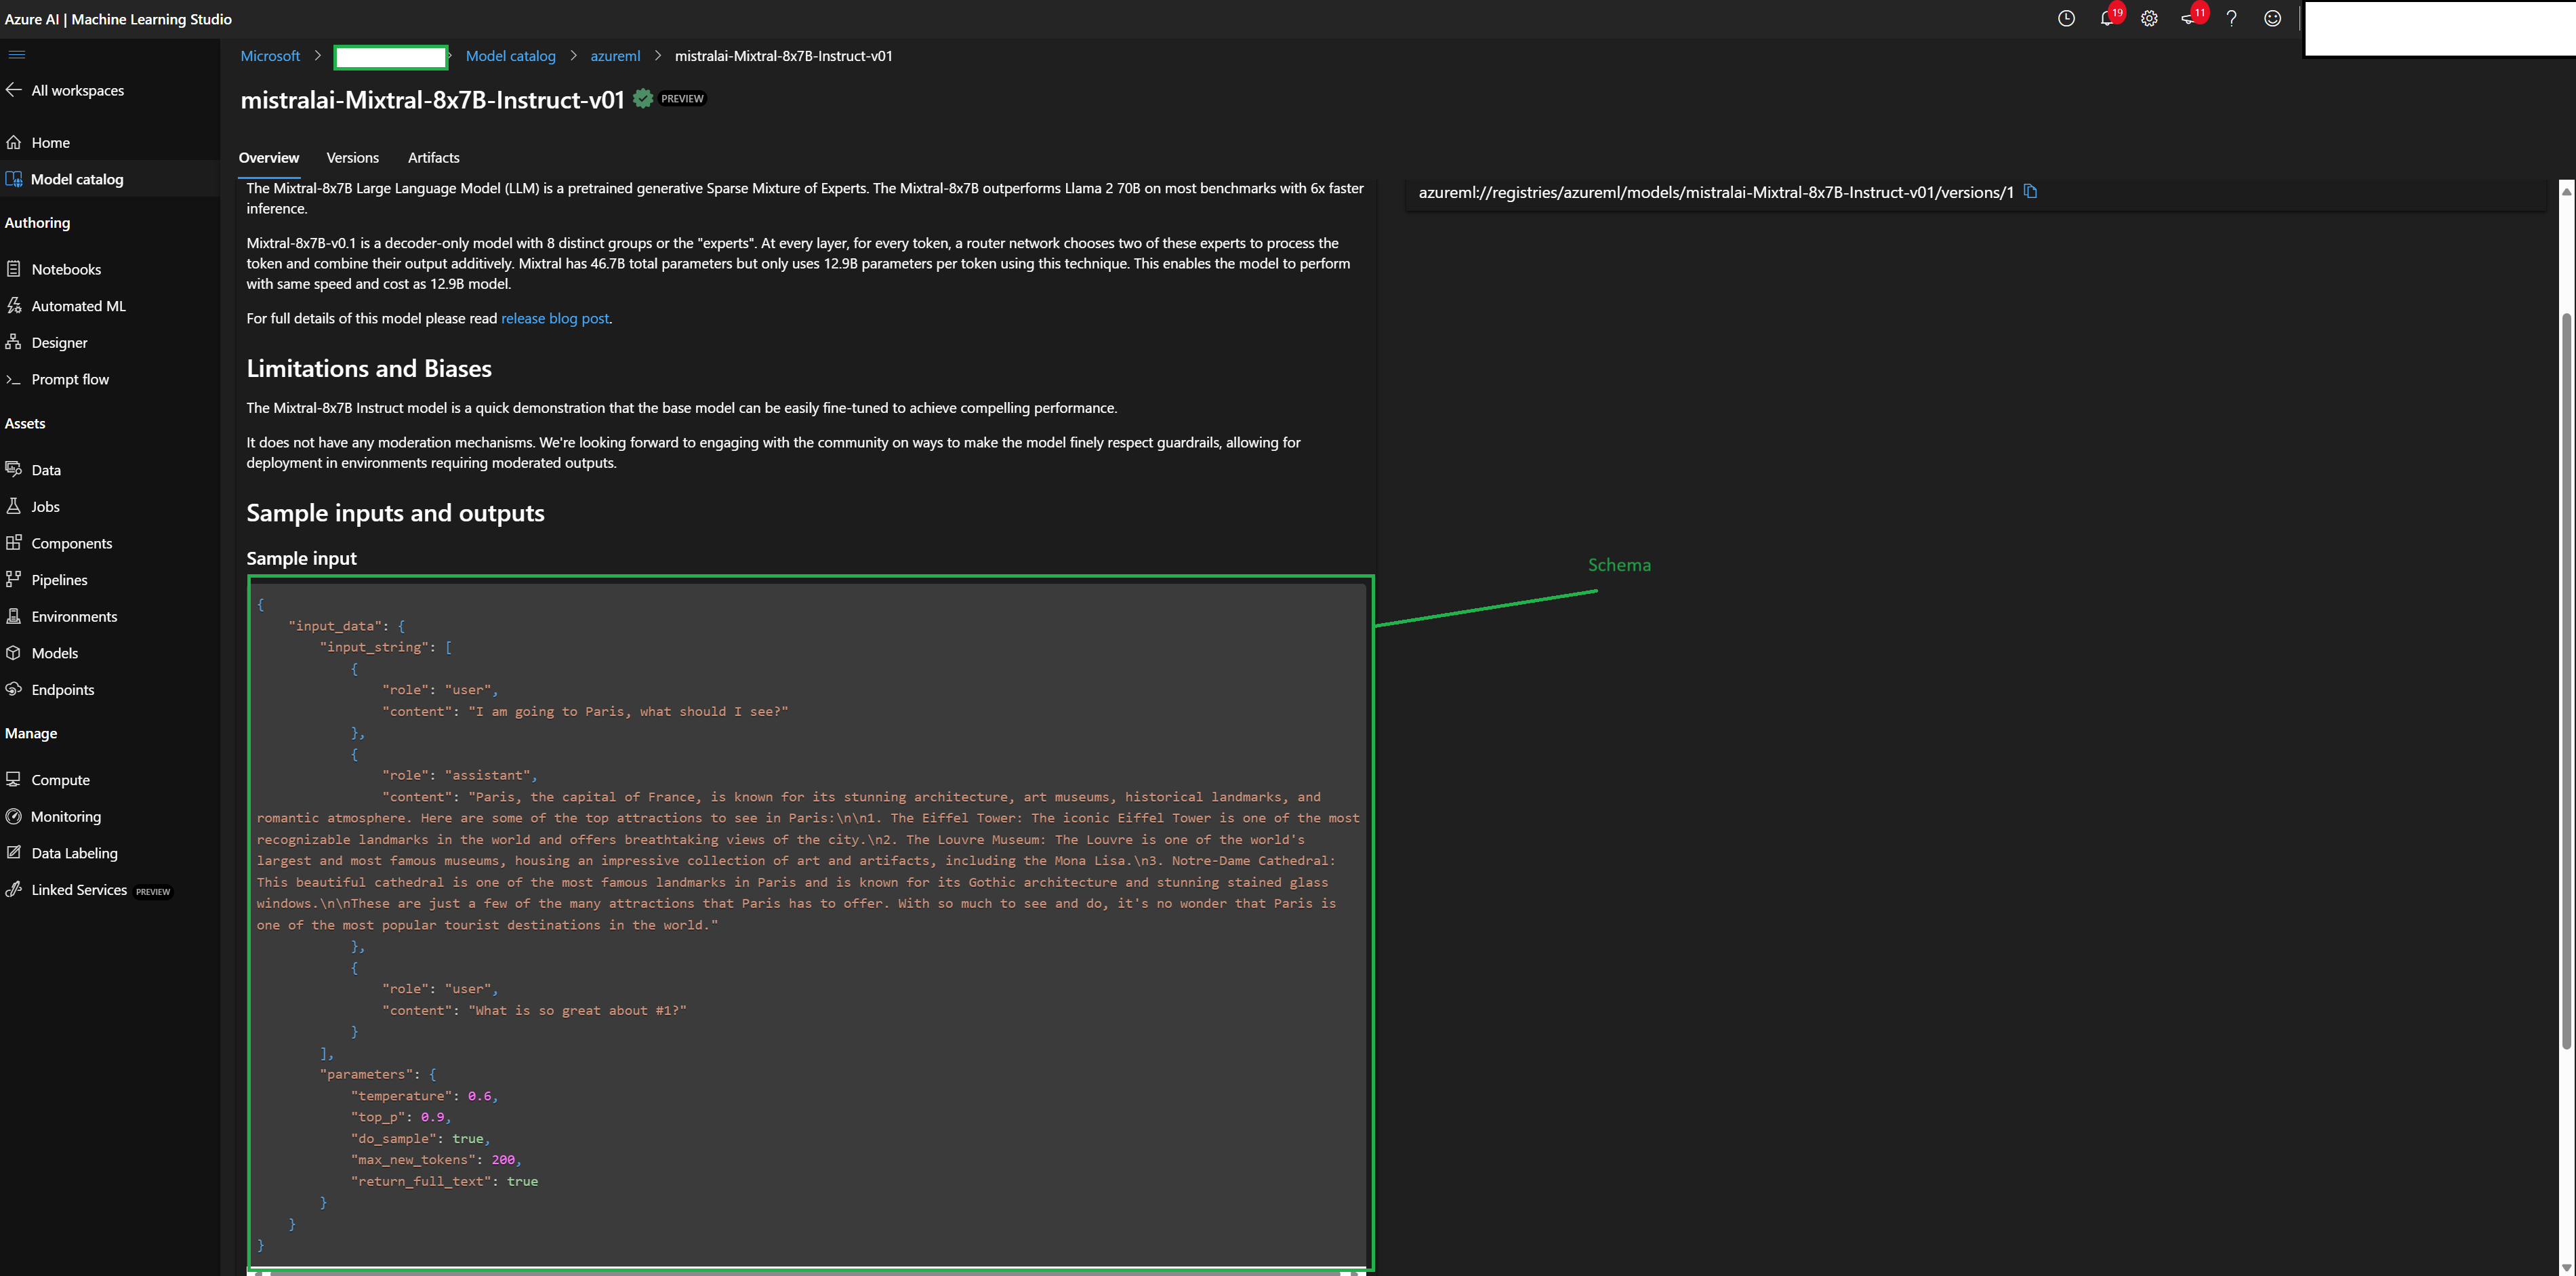Open the release blog post link
The image size is (2576, 1276).
tap(555, 318)
